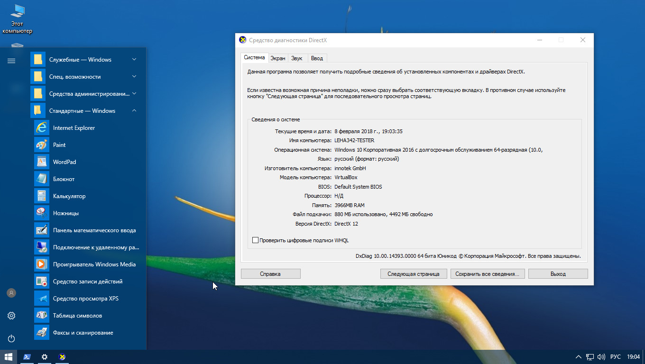Open Internet Explorer from the Start menu
The image size is (645, 364).
88,128
